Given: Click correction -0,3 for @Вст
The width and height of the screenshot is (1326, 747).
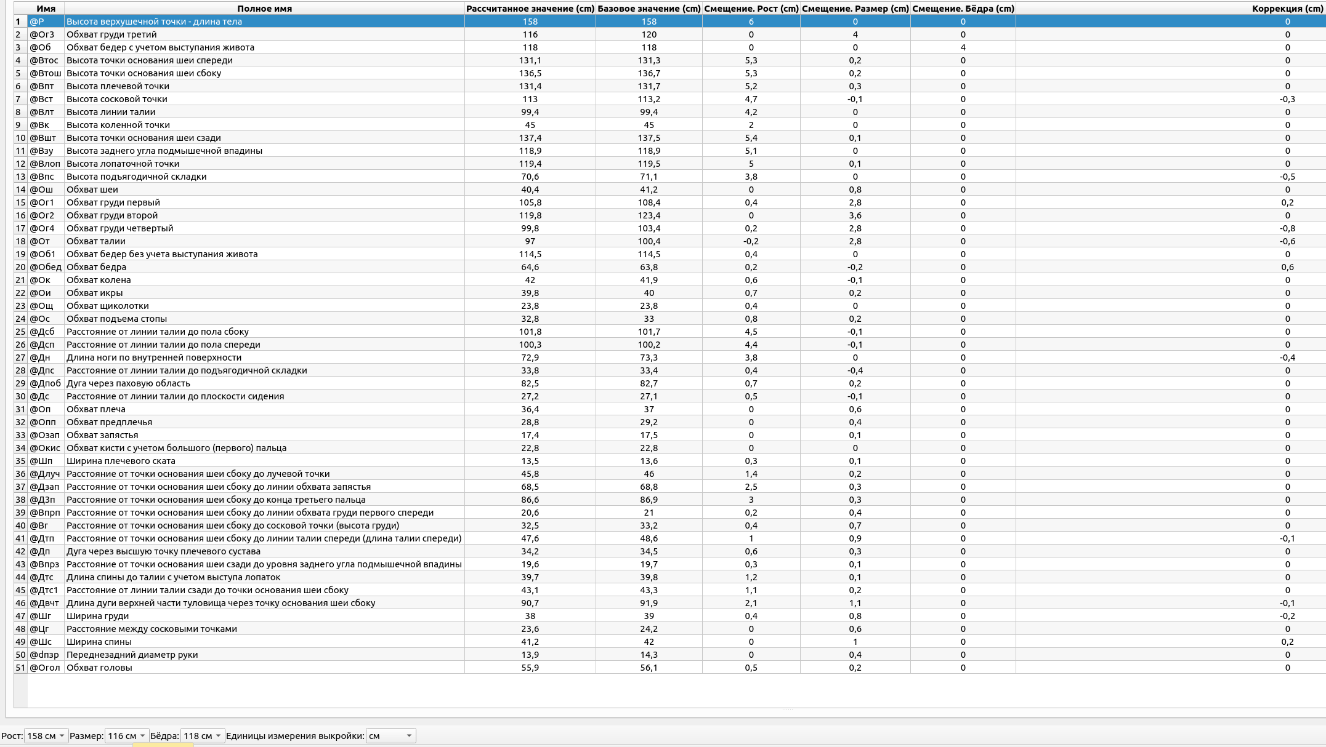Looking at the screenshot, I should click(1287, 99).
